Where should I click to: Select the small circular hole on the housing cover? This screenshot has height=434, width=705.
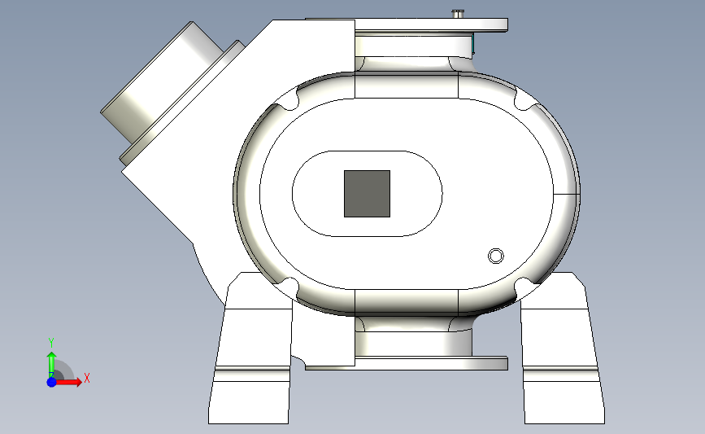pos(496,256)
